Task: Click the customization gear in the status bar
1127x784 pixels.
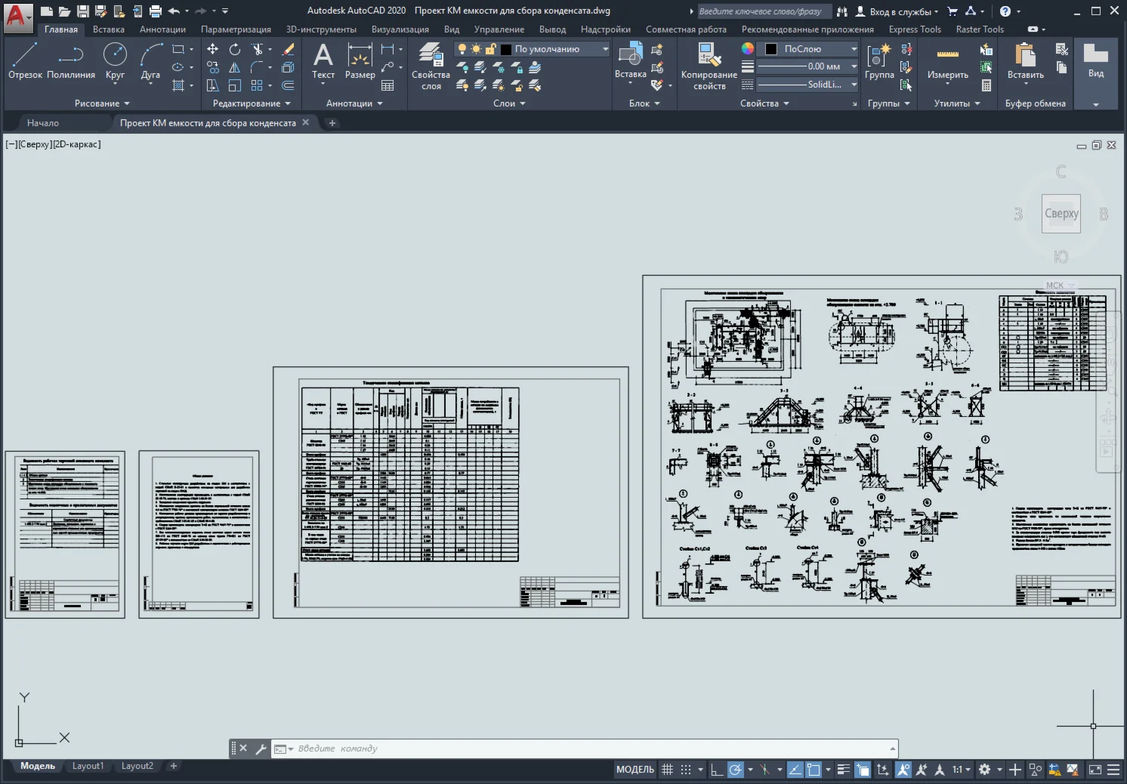Action: 984,770
